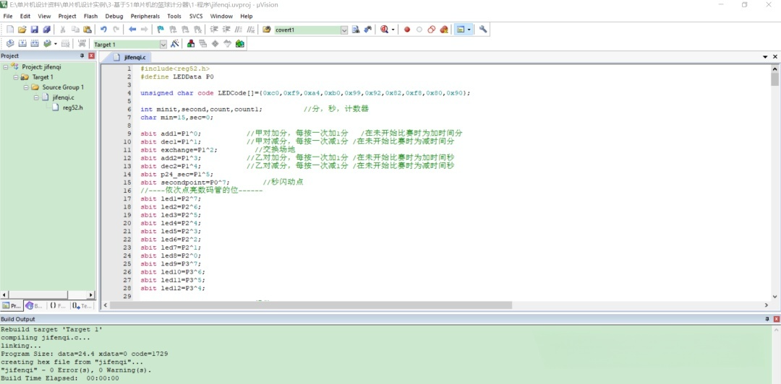The image size is (781, 384).
Task: Open Options for Target magic wand icon
Action: (175, 44)
